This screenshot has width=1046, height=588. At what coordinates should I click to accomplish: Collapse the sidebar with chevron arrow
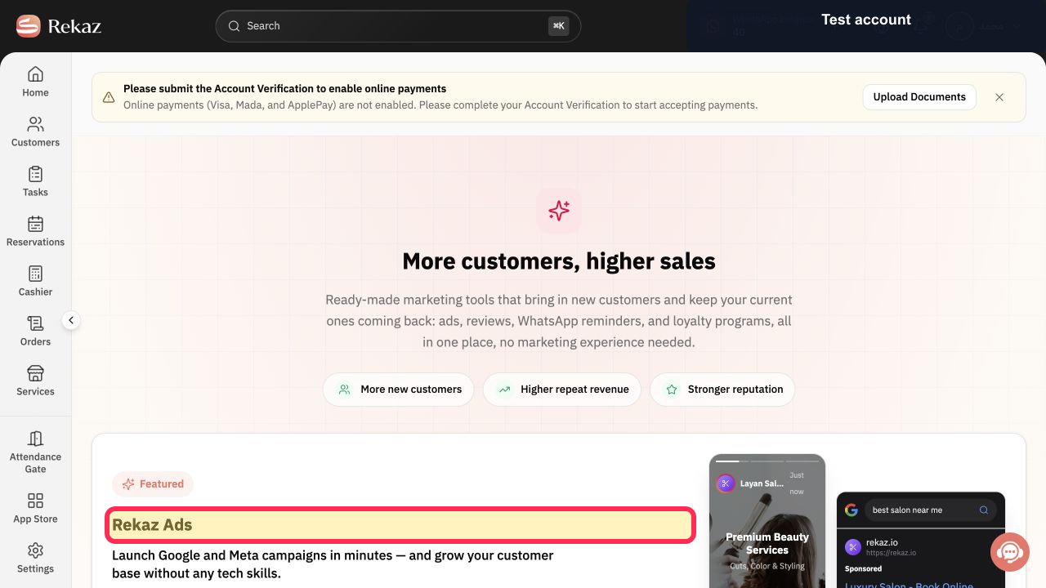[x=71, y=320]
